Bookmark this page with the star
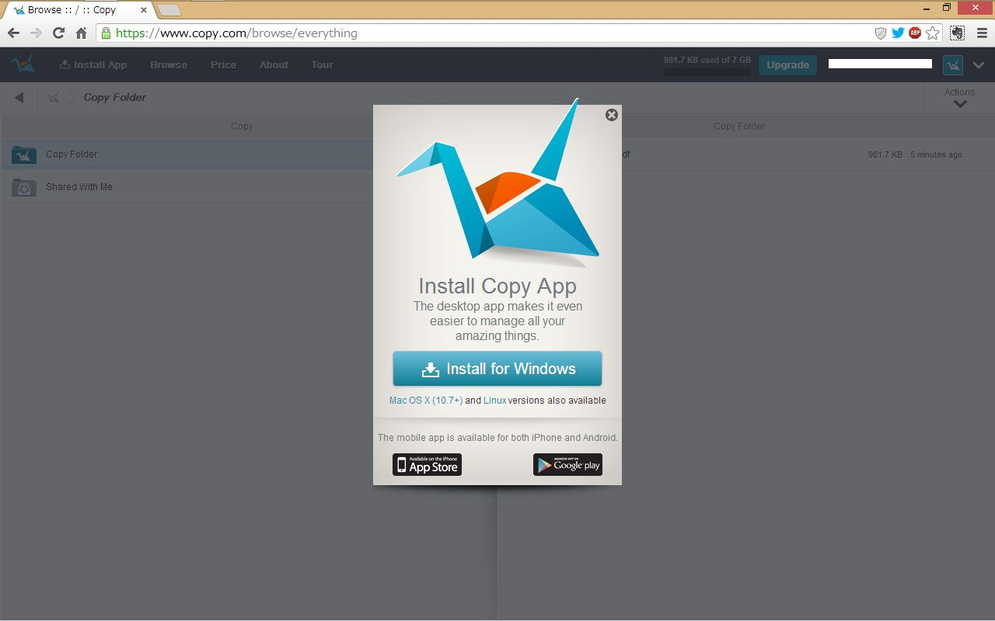Screen dimensions: 995x621 pos(933,33)
